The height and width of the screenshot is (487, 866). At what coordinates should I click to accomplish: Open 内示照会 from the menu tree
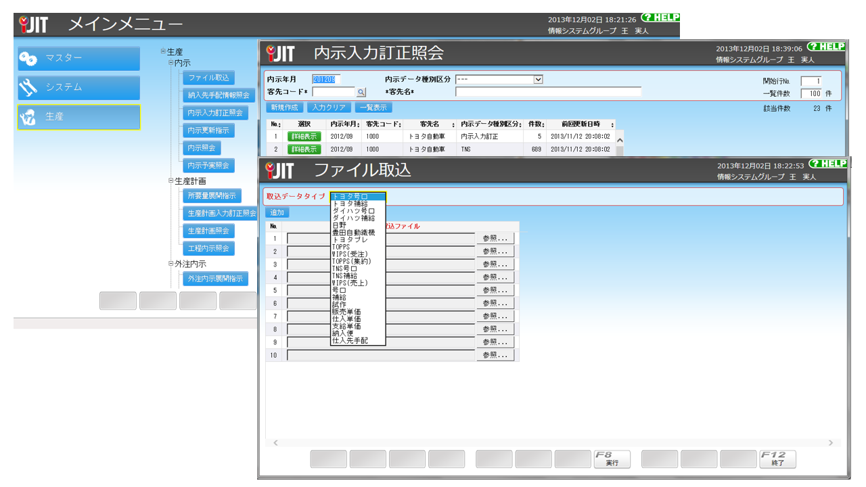(202, 148)
